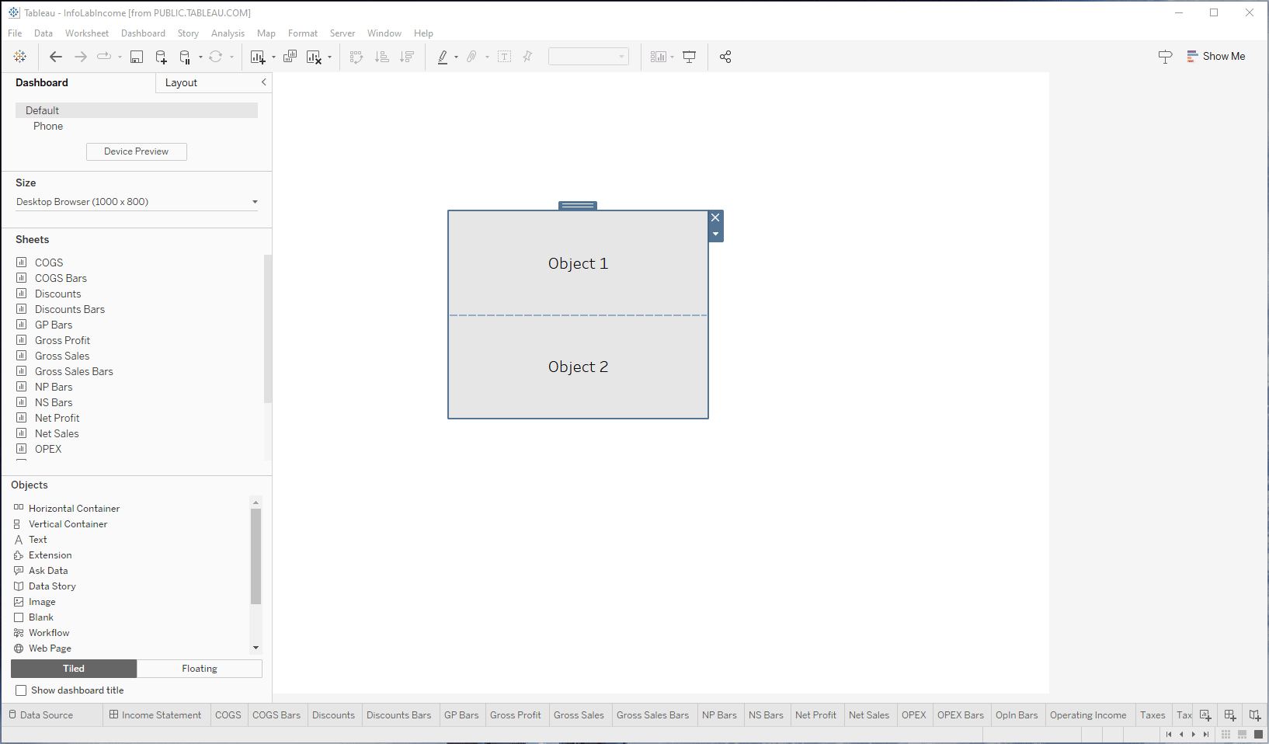Collapse the Dashboard side pane
This screenshot has width=1269, height=744.
(x=263, y=82)
